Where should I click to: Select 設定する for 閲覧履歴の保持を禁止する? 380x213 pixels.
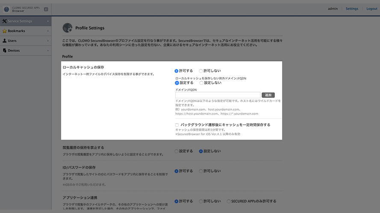[177, 151]
